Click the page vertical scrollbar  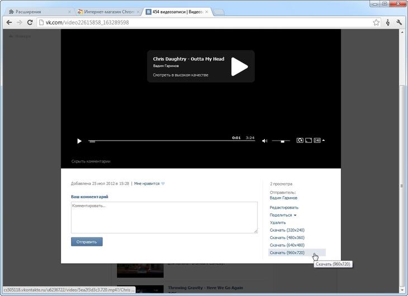(x=402, y=186)
